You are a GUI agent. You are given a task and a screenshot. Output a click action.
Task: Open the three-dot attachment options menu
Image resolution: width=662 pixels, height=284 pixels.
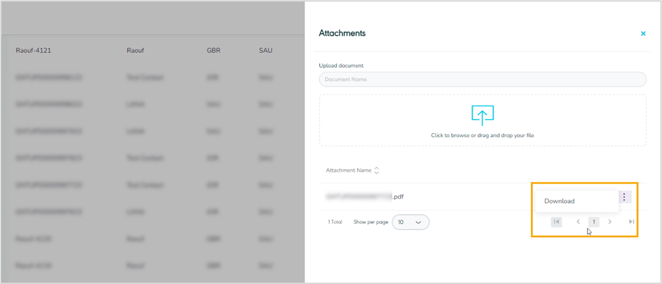click(624, 197)
